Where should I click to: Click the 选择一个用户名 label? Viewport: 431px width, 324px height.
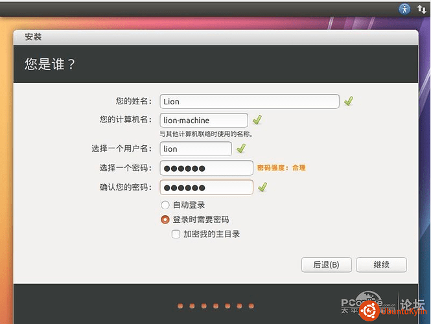tap(121, 148)
